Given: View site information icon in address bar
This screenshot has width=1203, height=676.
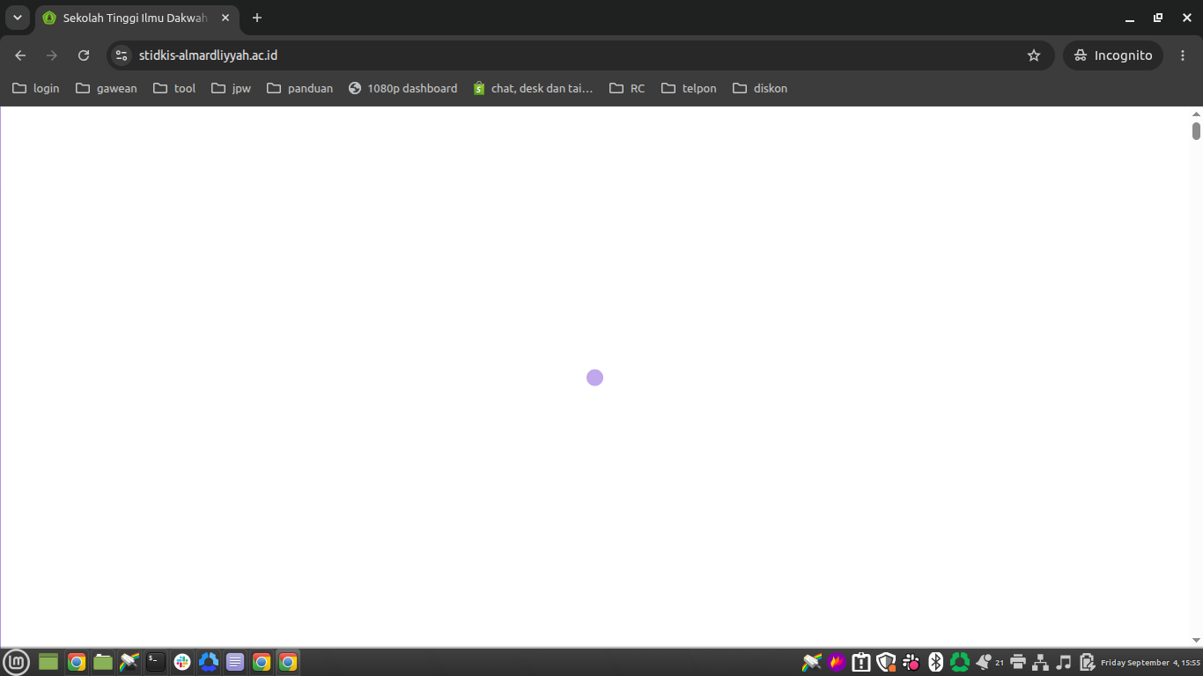Looking at the screenshot, I should pos(122,55).
